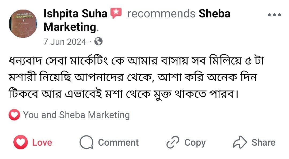Screen dimensions: 289x159
Task: Tap the speech bubble Comment icon
Action: (x=86, y=142)
